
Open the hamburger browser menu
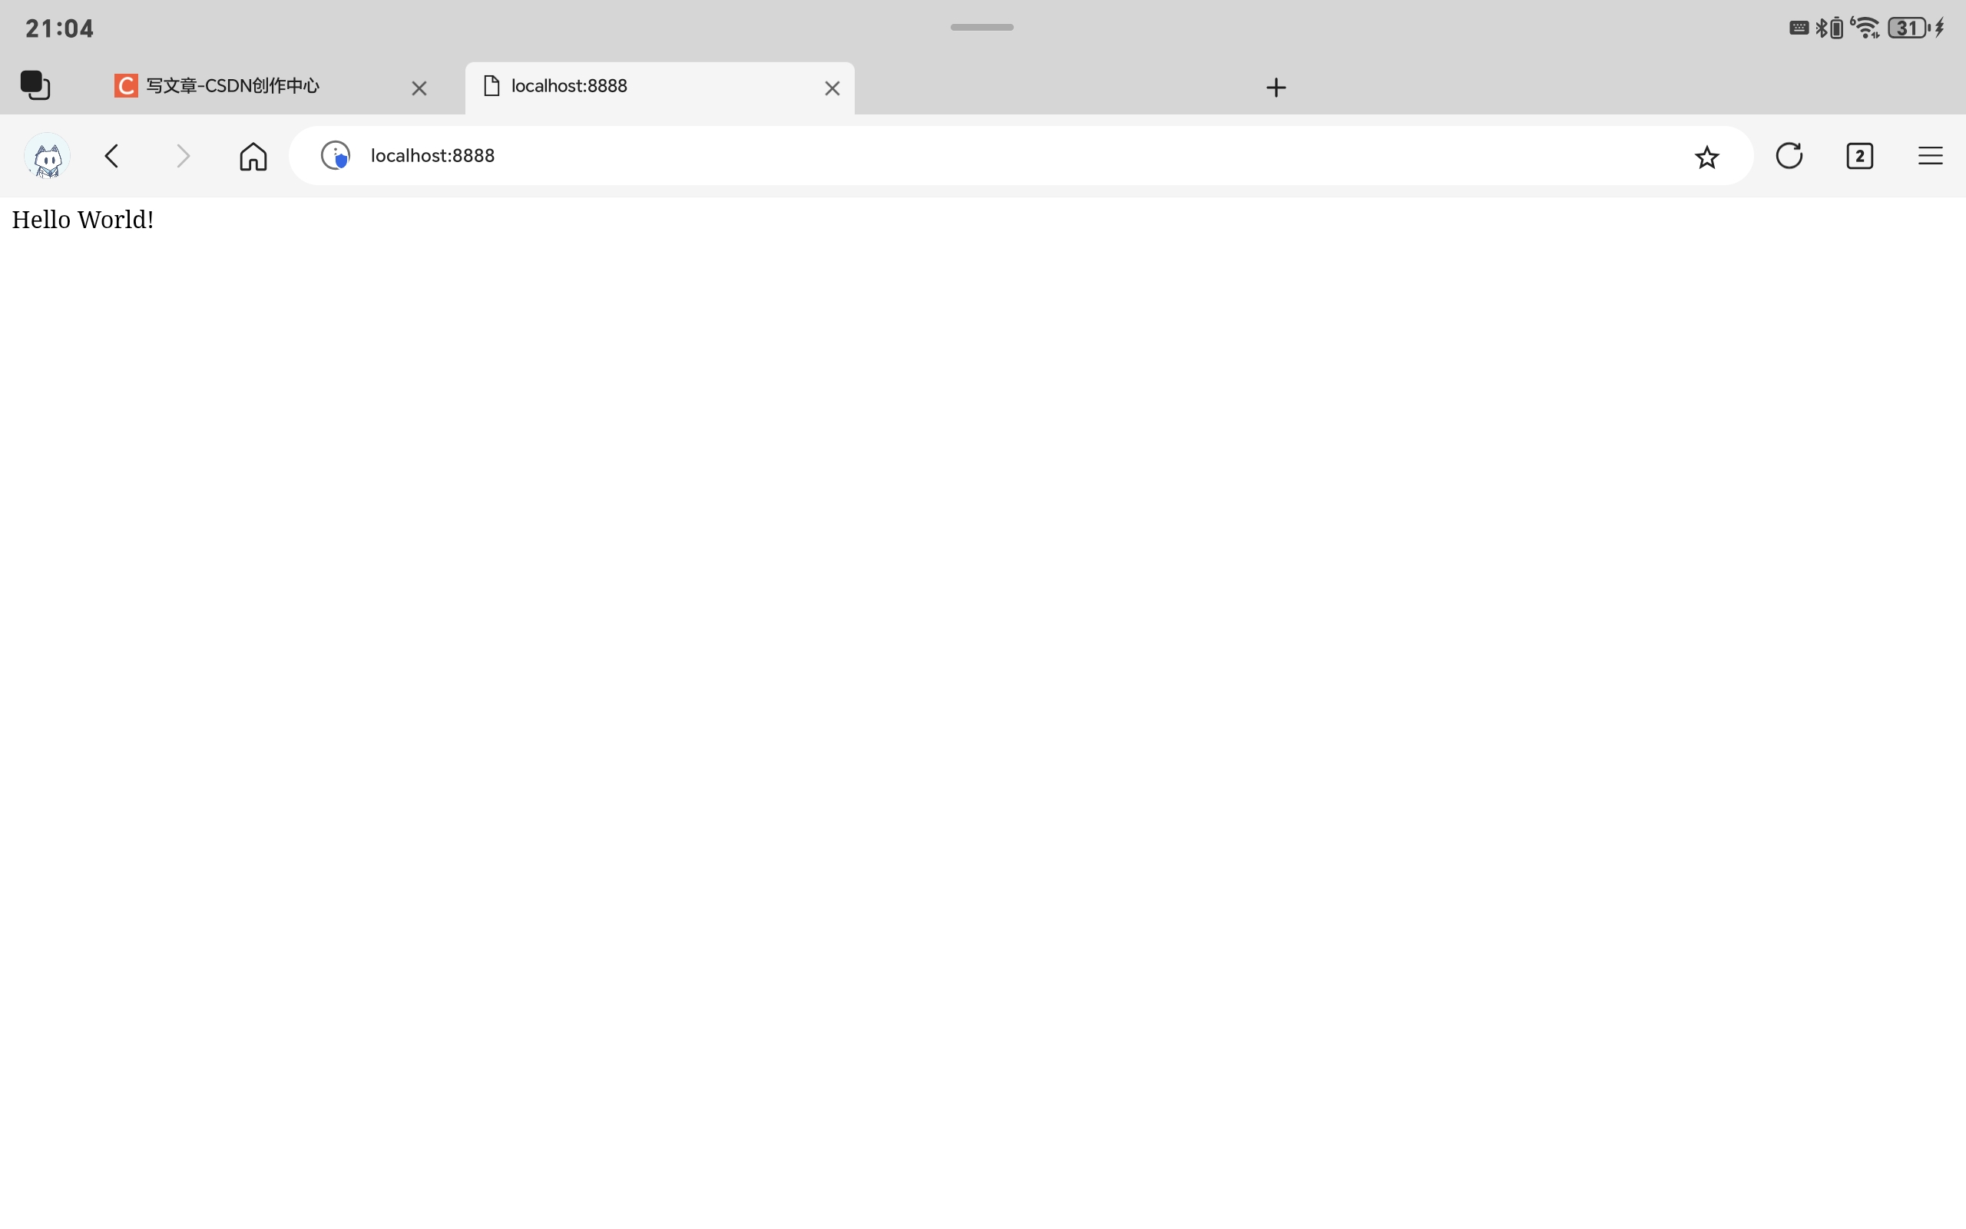click(x=1930, y=155)
